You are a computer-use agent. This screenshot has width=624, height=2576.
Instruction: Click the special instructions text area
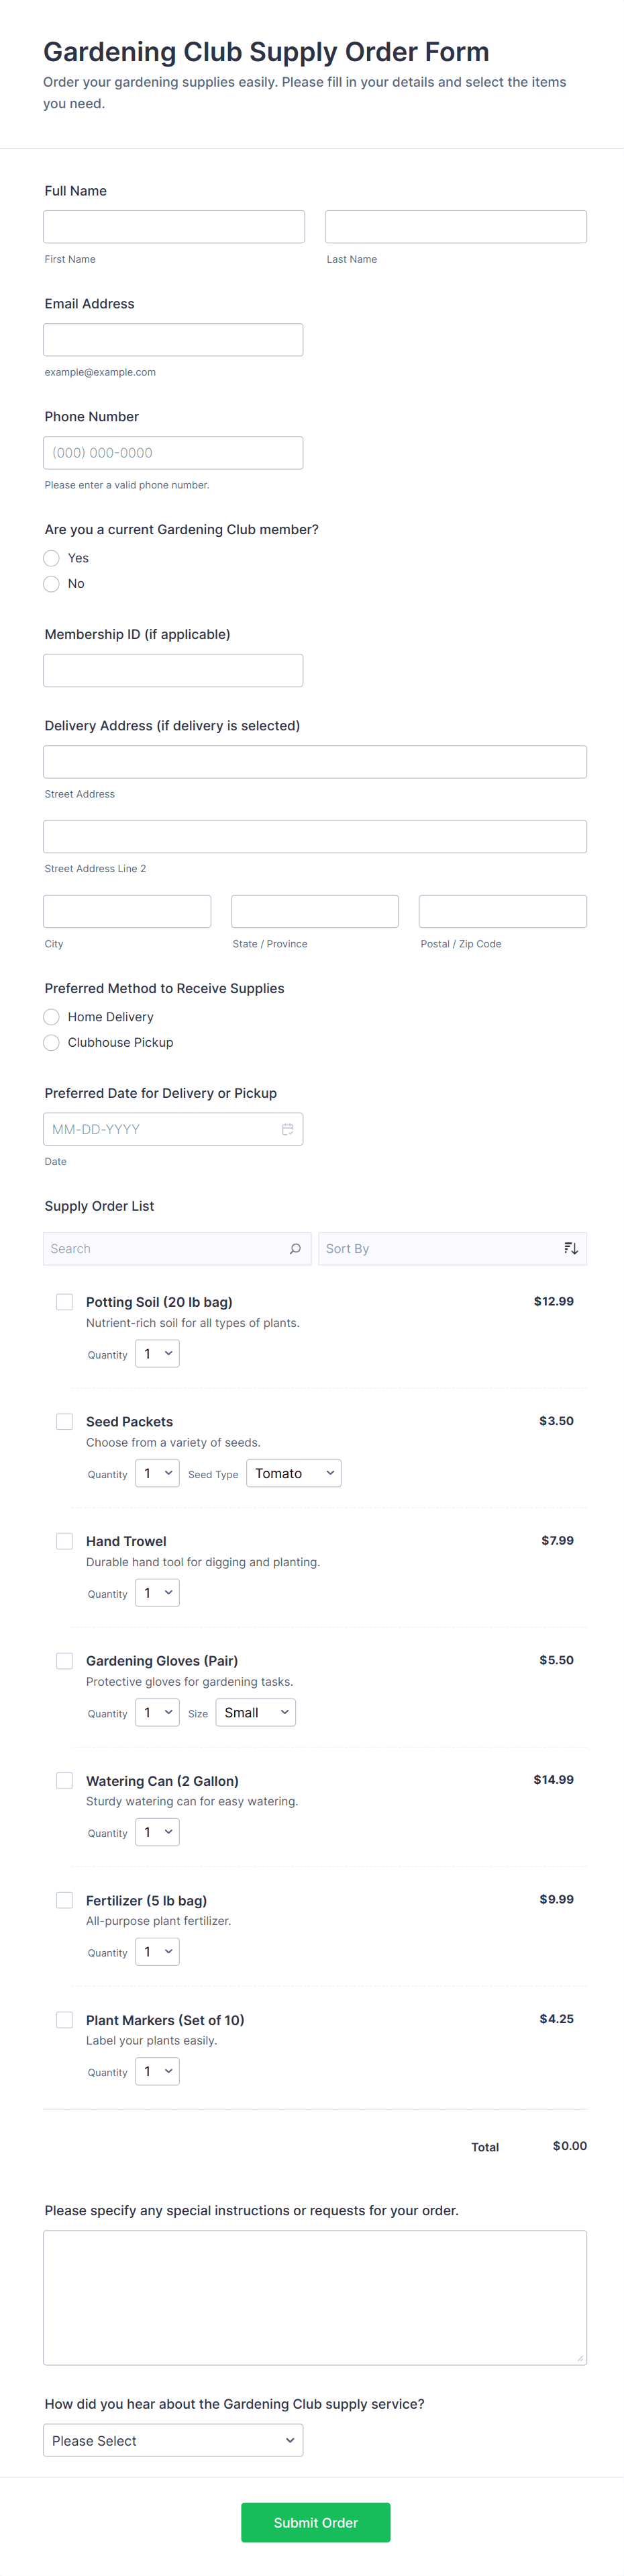click(315, 2297)
